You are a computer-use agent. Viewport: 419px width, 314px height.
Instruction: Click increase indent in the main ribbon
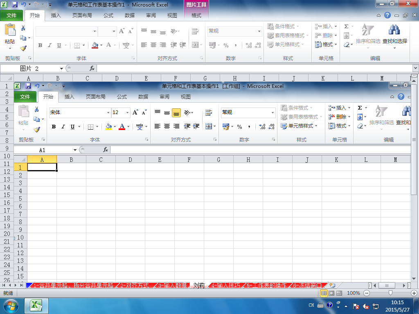[x=183, y=45]
